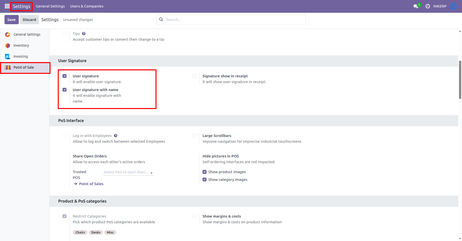Enable Show margins & costs checkbox
This screenshot has width=462, height=241.
[194, 216]
